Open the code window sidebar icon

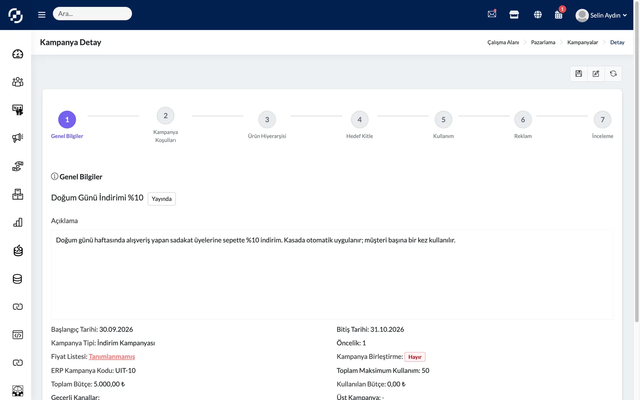coord(18,335)
